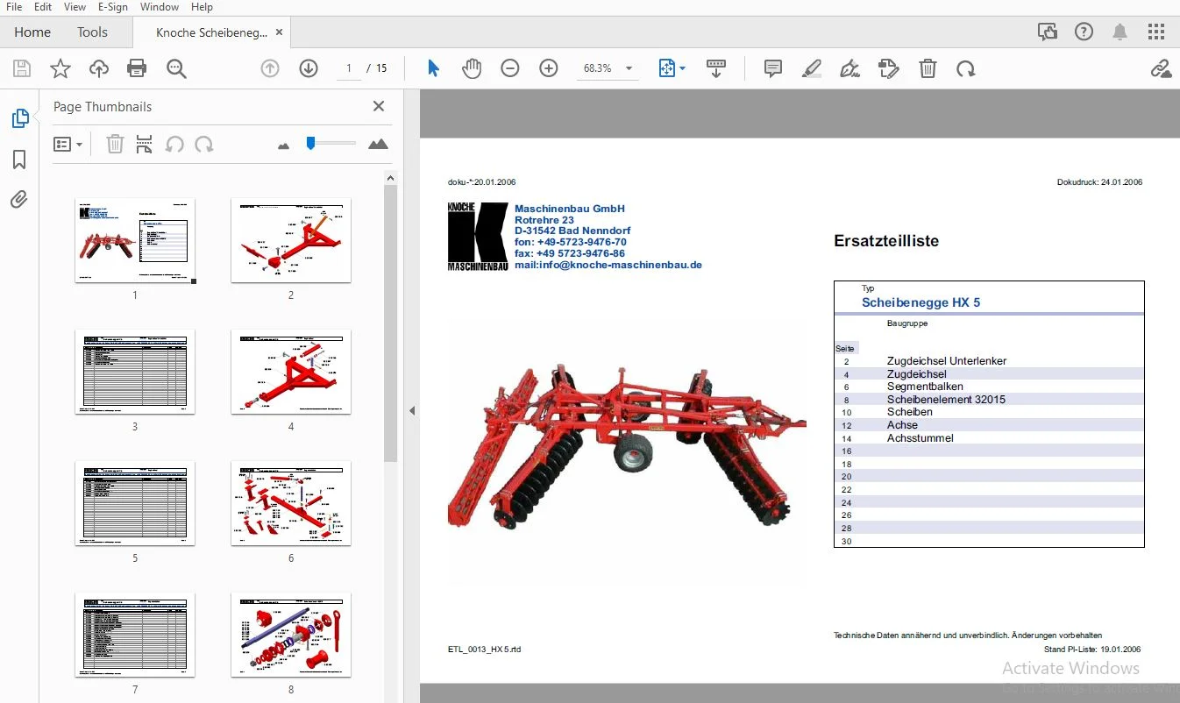Open the Page Thumbnails sidebar icon
The width and height of the screenshot is (1180, 703).
(19, 118)
